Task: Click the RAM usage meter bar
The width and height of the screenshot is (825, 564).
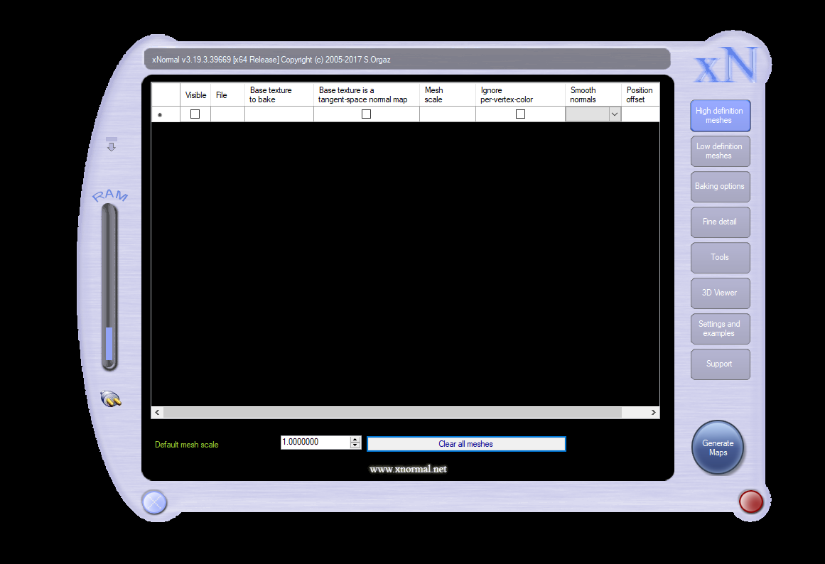Action: point(109,287)
